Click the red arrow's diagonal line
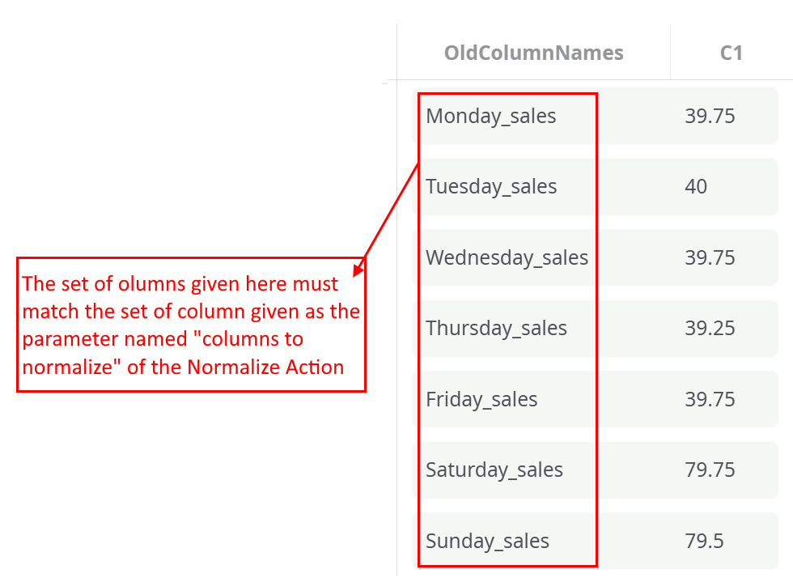This screenshot has width=793, height=578. pos(391,210)
